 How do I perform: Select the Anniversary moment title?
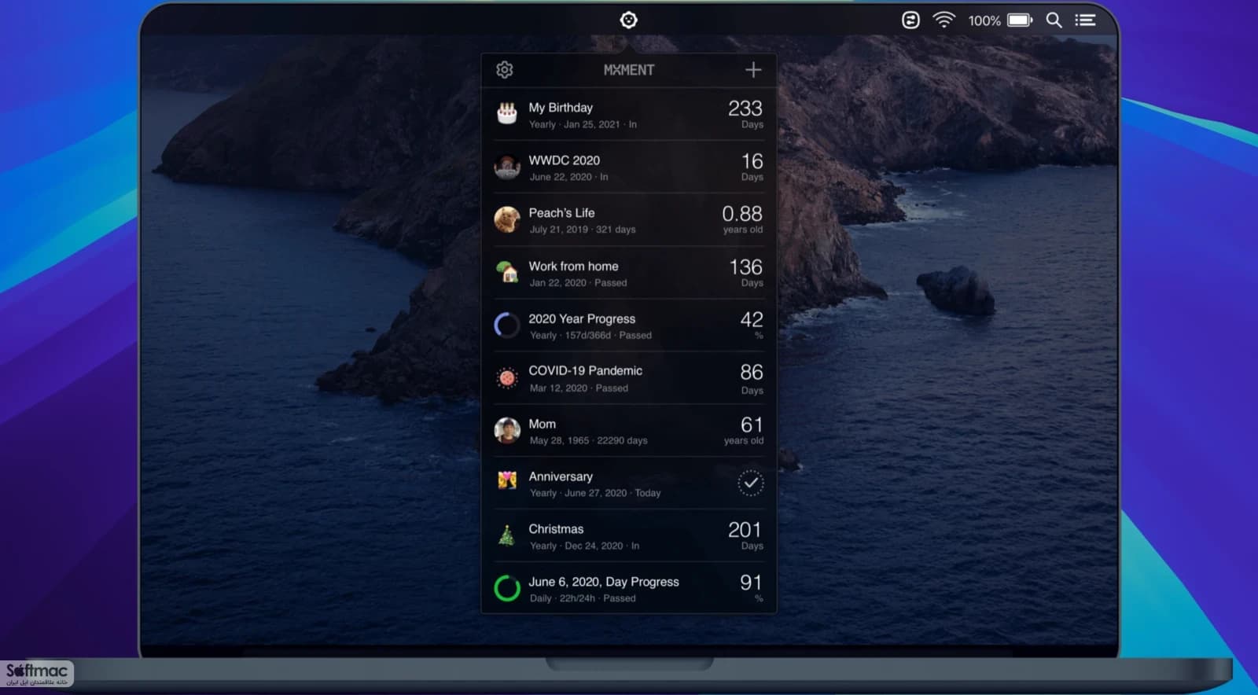pyautogui.click(x=561, y=477)
